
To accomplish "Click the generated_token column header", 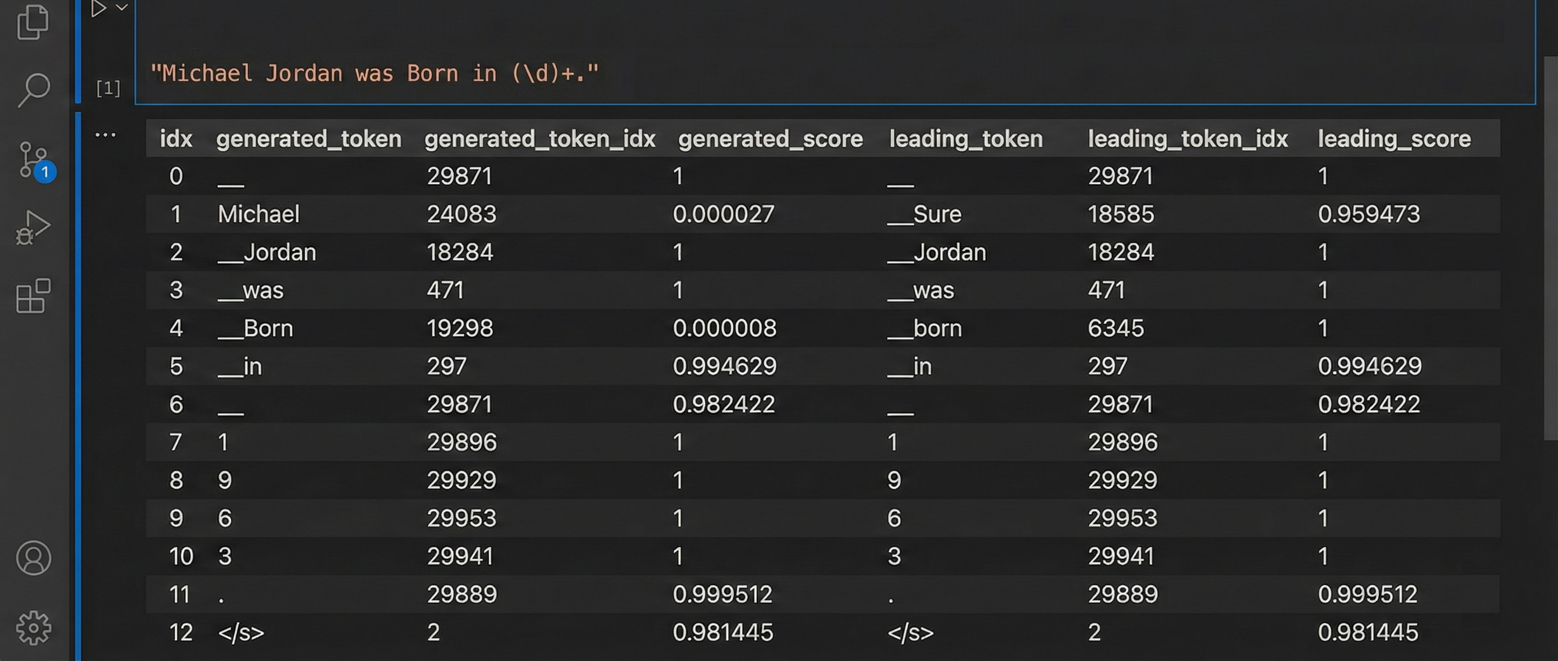I will (x=308, y=139).
